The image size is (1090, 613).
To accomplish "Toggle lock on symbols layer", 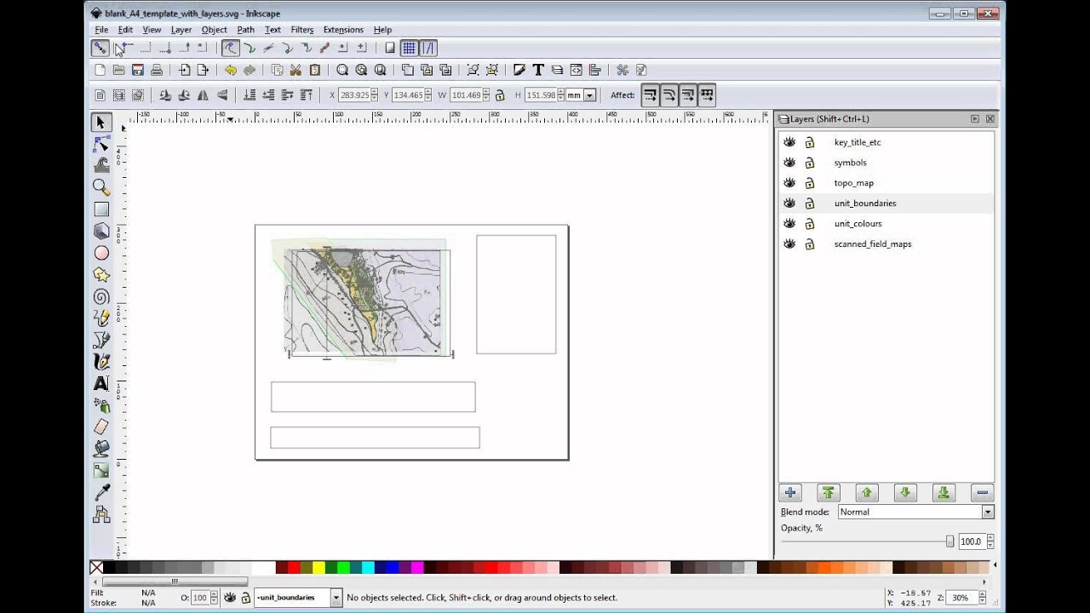I will pyautogui.click(x=810, y=163).
